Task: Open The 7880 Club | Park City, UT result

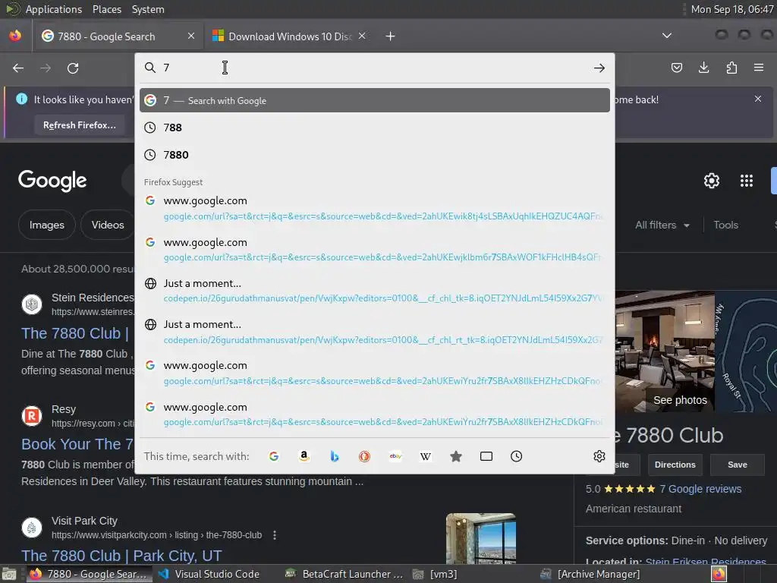Action: [121, 556]
